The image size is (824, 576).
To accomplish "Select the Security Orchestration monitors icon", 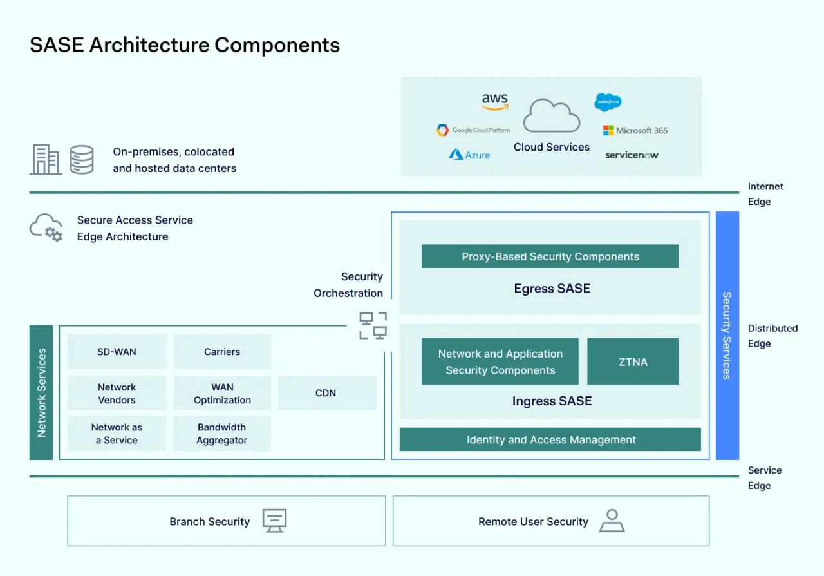I will (372, 326).
